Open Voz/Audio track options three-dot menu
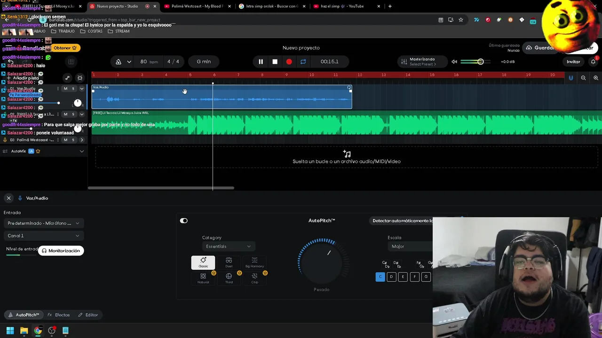This screenshot has width=602, height=338. click(x=58, y=89)
